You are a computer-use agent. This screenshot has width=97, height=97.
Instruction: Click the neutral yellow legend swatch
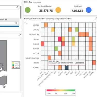[13, 63]
